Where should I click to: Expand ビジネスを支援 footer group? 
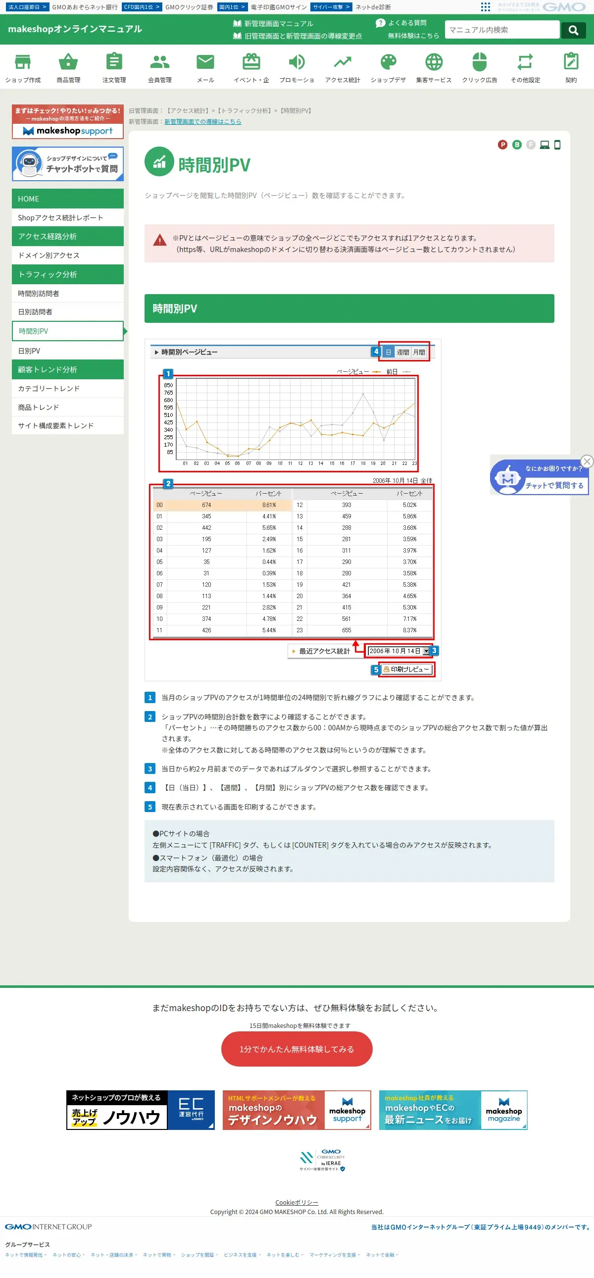tap(243, 1255)
